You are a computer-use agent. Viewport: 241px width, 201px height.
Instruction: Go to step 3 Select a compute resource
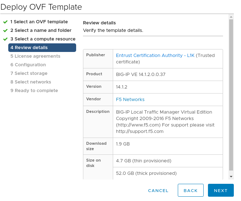[43, 39]
